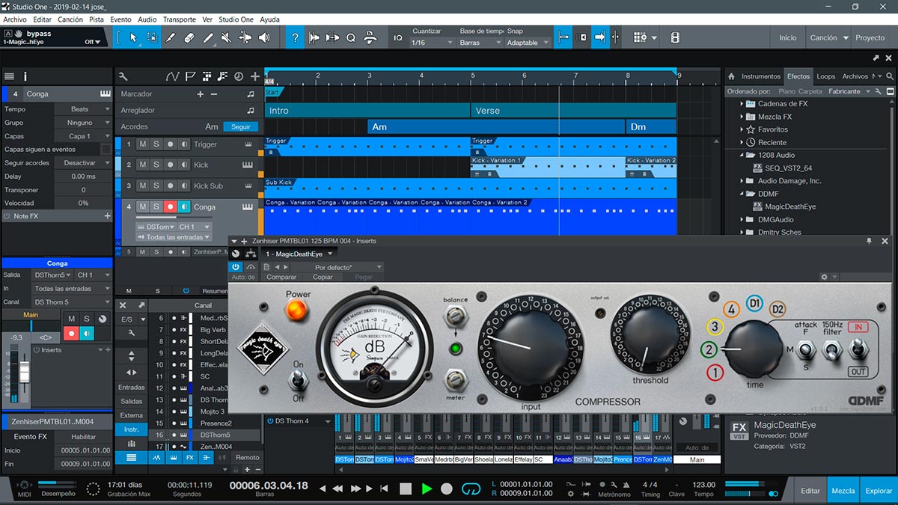The height and width of the screenshot is (505, 898).
Task: Adjust the input knob
Action: [x=530, y=348]
